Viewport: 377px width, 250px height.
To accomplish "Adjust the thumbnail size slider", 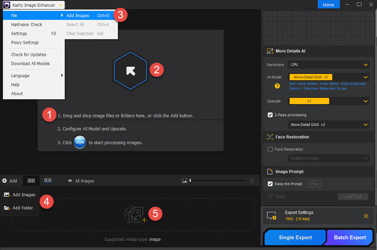I will click(217, 180).
